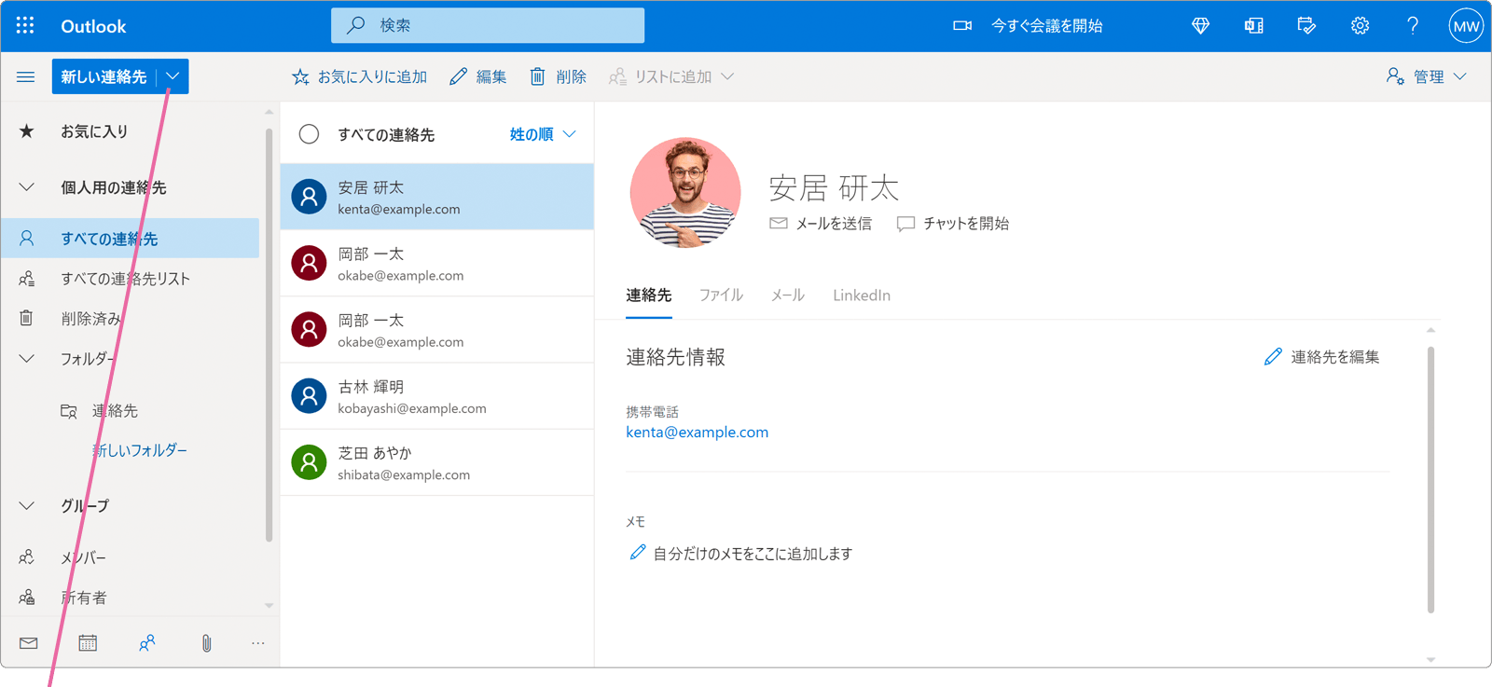Screen dimensions: 1492x687
Task: Open the Help question mark
Action: (1413, 26)
